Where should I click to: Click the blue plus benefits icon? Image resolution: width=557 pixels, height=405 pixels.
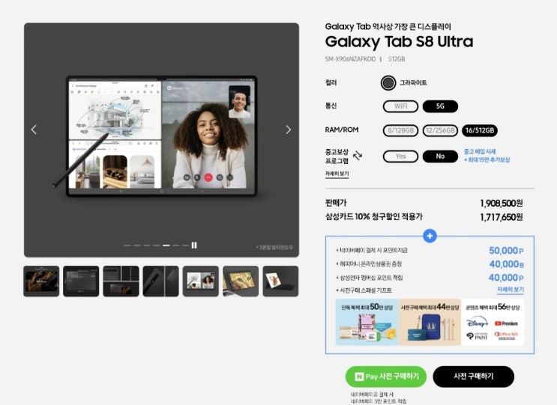[x=430, y=236]
